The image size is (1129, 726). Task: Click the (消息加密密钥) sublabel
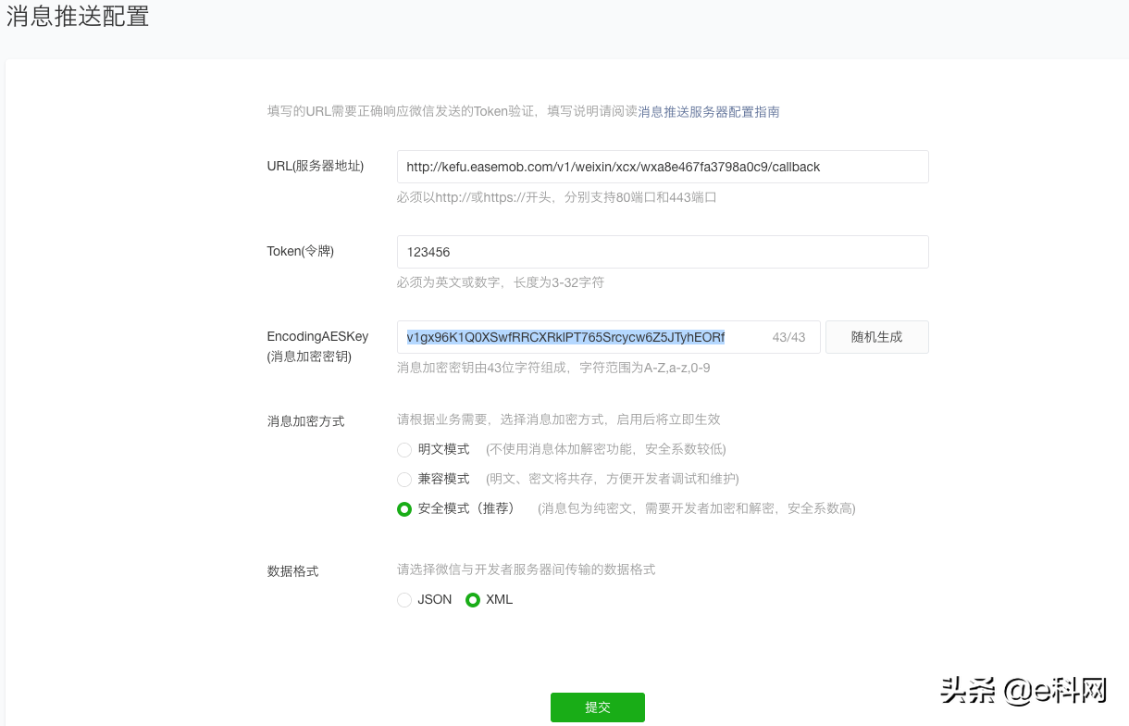point(309,357)
